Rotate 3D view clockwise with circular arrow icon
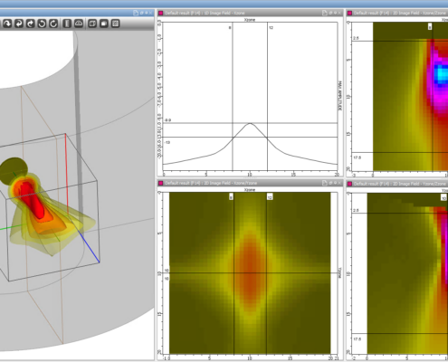Screen dimensions: 448x362 coord(53,24)
